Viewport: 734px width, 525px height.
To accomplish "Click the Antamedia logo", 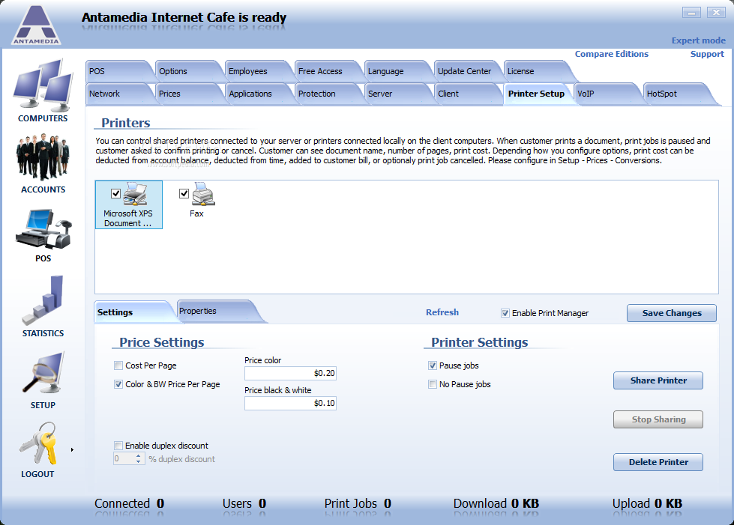I will point(37,25).
